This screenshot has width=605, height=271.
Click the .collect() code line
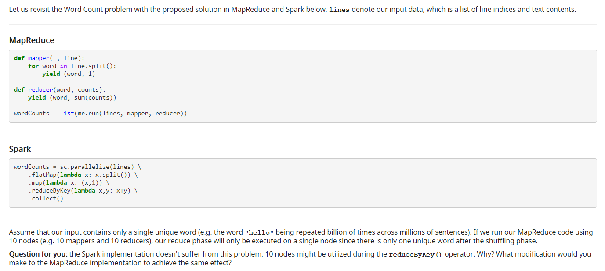(x=46, y=198)
